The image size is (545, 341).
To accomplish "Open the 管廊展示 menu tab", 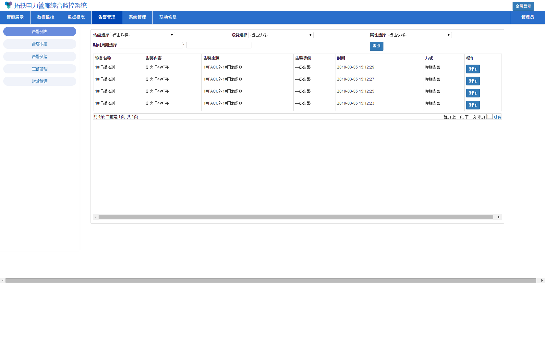I will click(15, 17).
